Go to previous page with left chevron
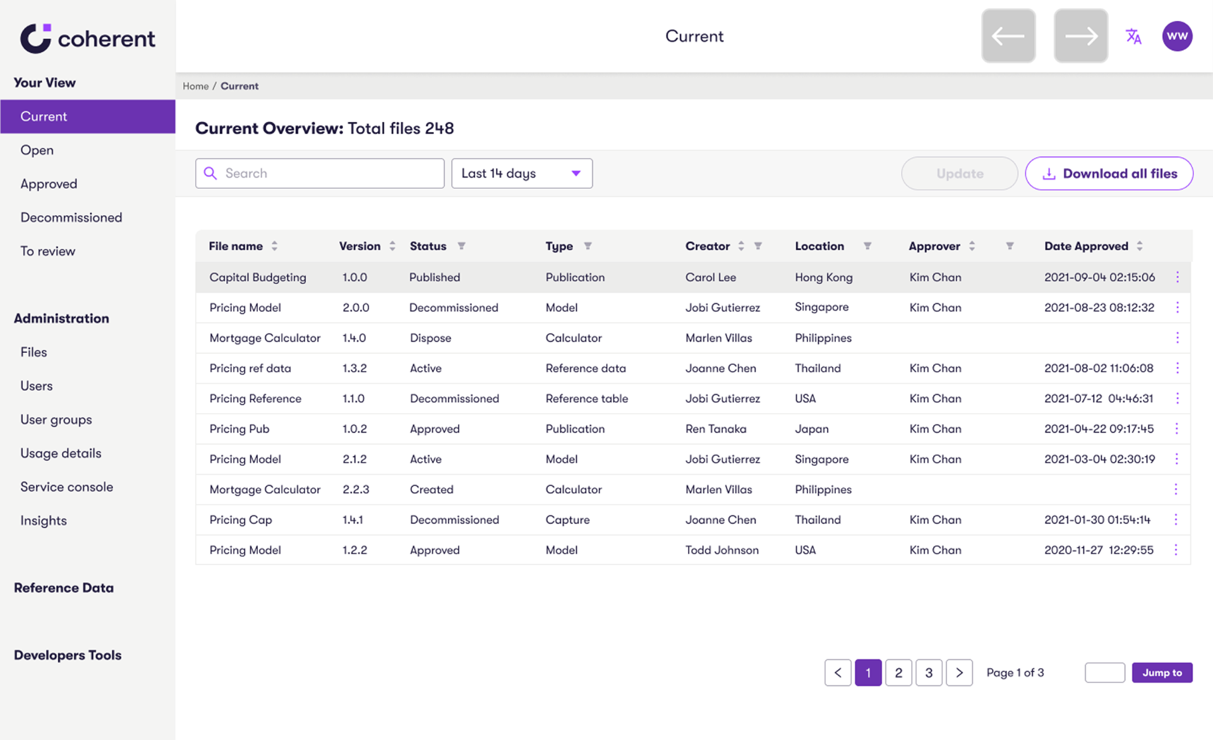This screenshot has height=740, width=1213. tap(838, 672)
